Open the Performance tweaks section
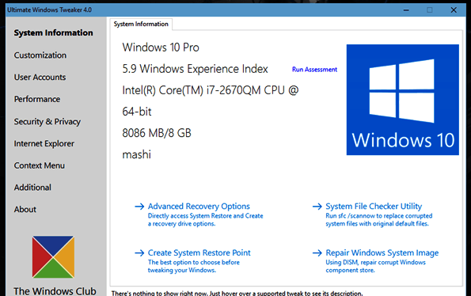This screenshot has height=296, width=471. coord(37,99)
